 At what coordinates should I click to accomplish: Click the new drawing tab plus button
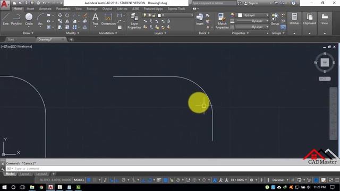click(x=71, y=40)
